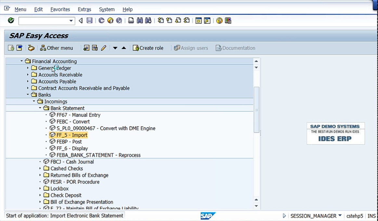Image resolution: width=378 pixels, height=221 pixels.
Task: Click the Last Page icon
Action: (x=187, y=20)
